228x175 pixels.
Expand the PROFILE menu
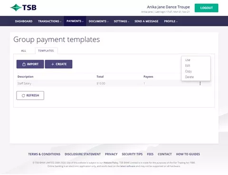coord(171,21)
